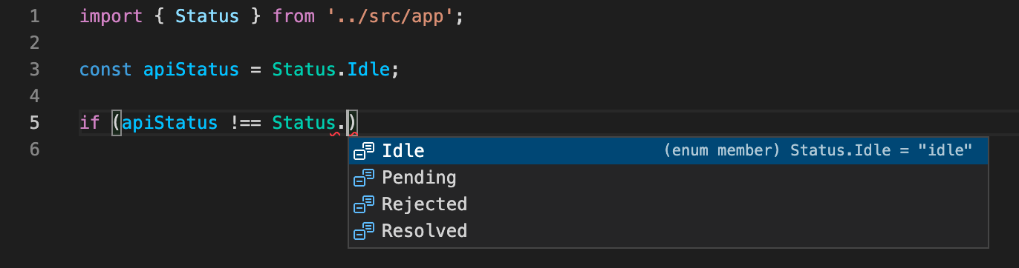Click the enum member icon beside Idle

click(x=363, y=151)
